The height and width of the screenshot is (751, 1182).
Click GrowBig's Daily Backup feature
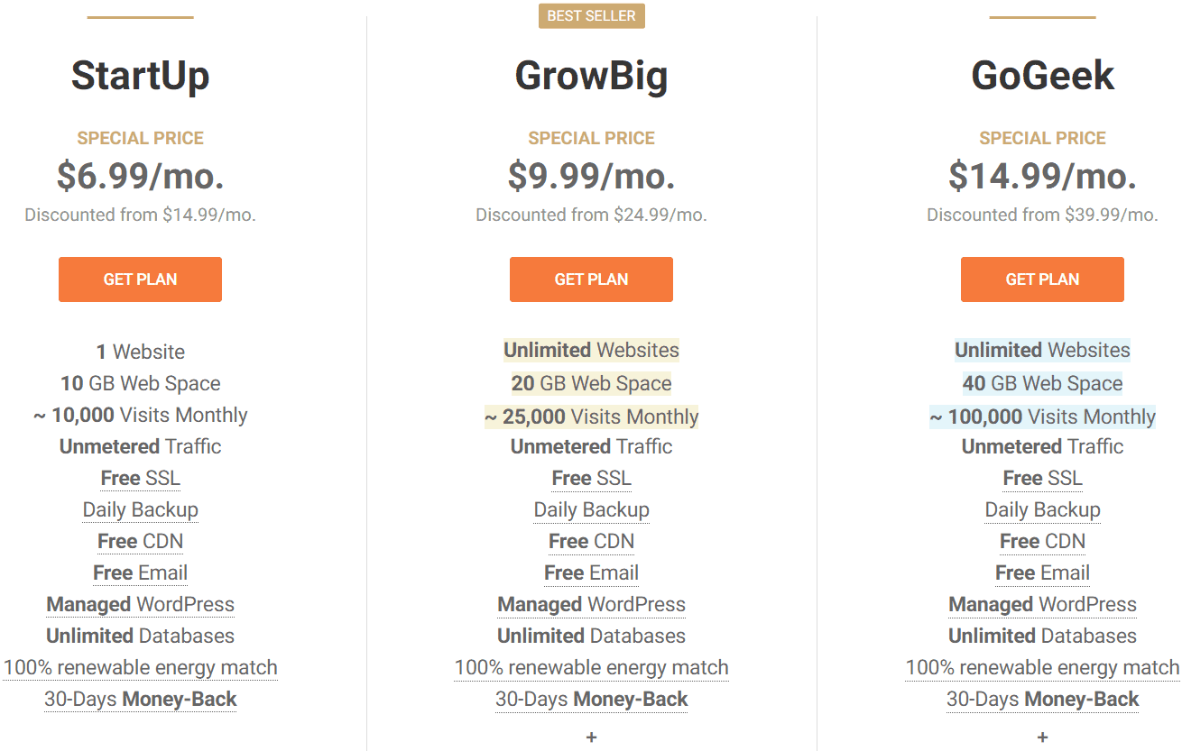click(591, 509)
